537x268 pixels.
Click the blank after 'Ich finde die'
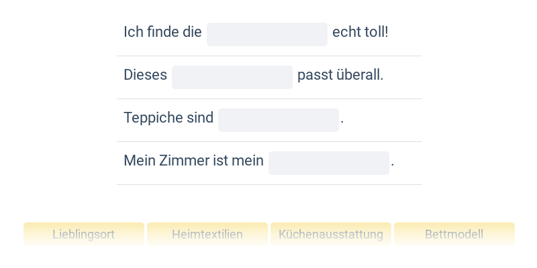pyautogui.click(x=267, y=35)
